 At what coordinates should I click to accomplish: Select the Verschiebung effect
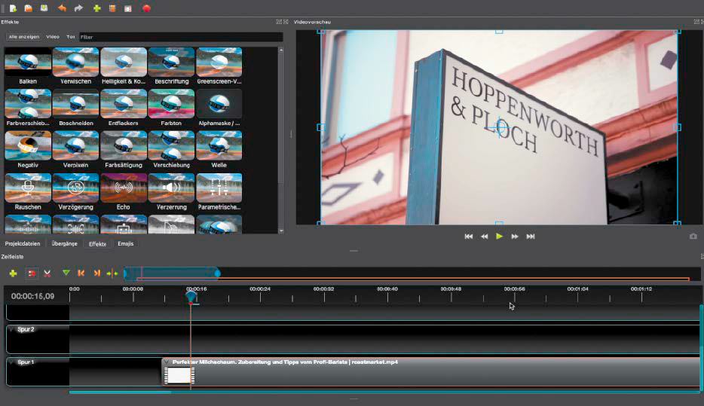(x=172, y=150)
